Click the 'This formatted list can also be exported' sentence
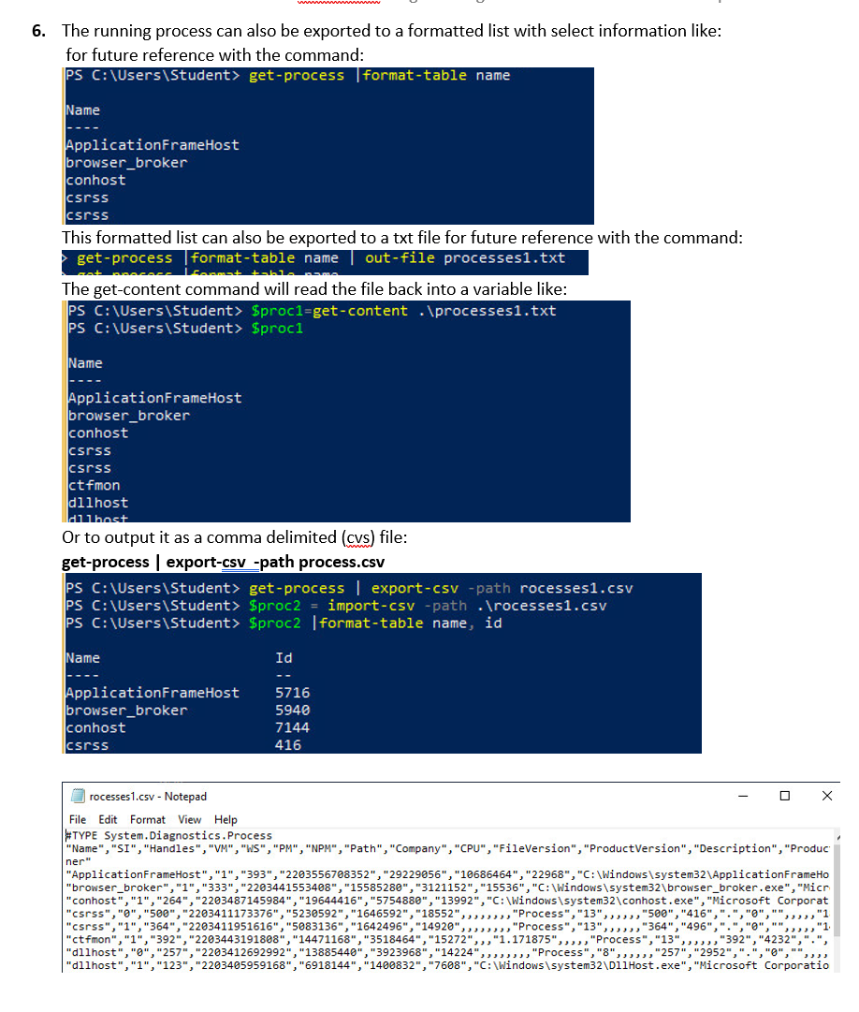Screen dimensions: 859x1012 [401, 238]
